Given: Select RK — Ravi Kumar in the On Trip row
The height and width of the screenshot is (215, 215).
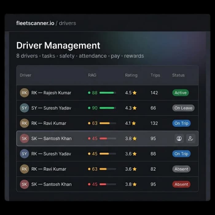Looking at the screenshot, I should coord(49,123).
